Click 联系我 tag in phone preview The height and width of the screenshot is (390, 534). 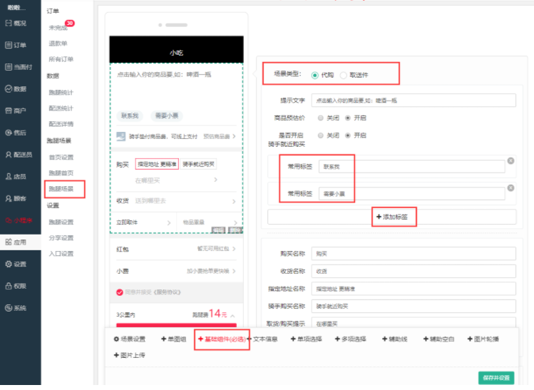pyautogui.click(x=130, y=116)
